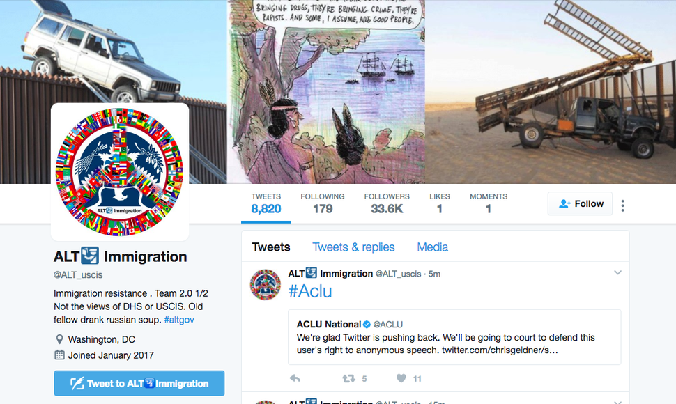Open the #Aclu hashtag link in the tweet
The image size is (676, 404).
click(x=310, y=292)
